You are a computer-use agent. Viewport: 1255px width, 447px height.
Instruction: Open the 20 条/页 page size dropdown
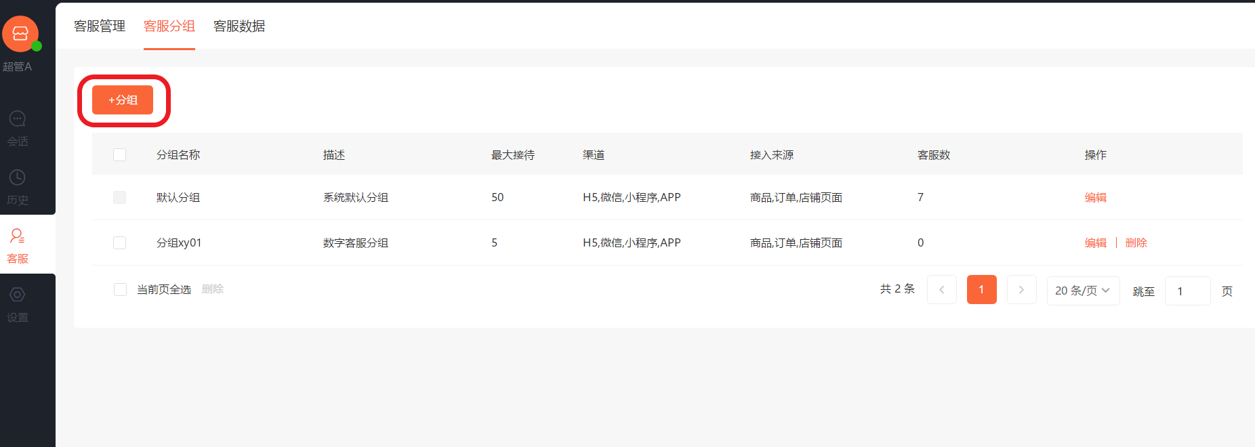point(1083,291)
